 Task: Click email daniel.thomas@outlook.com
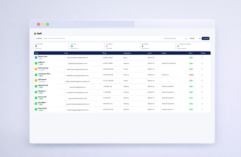78,69
